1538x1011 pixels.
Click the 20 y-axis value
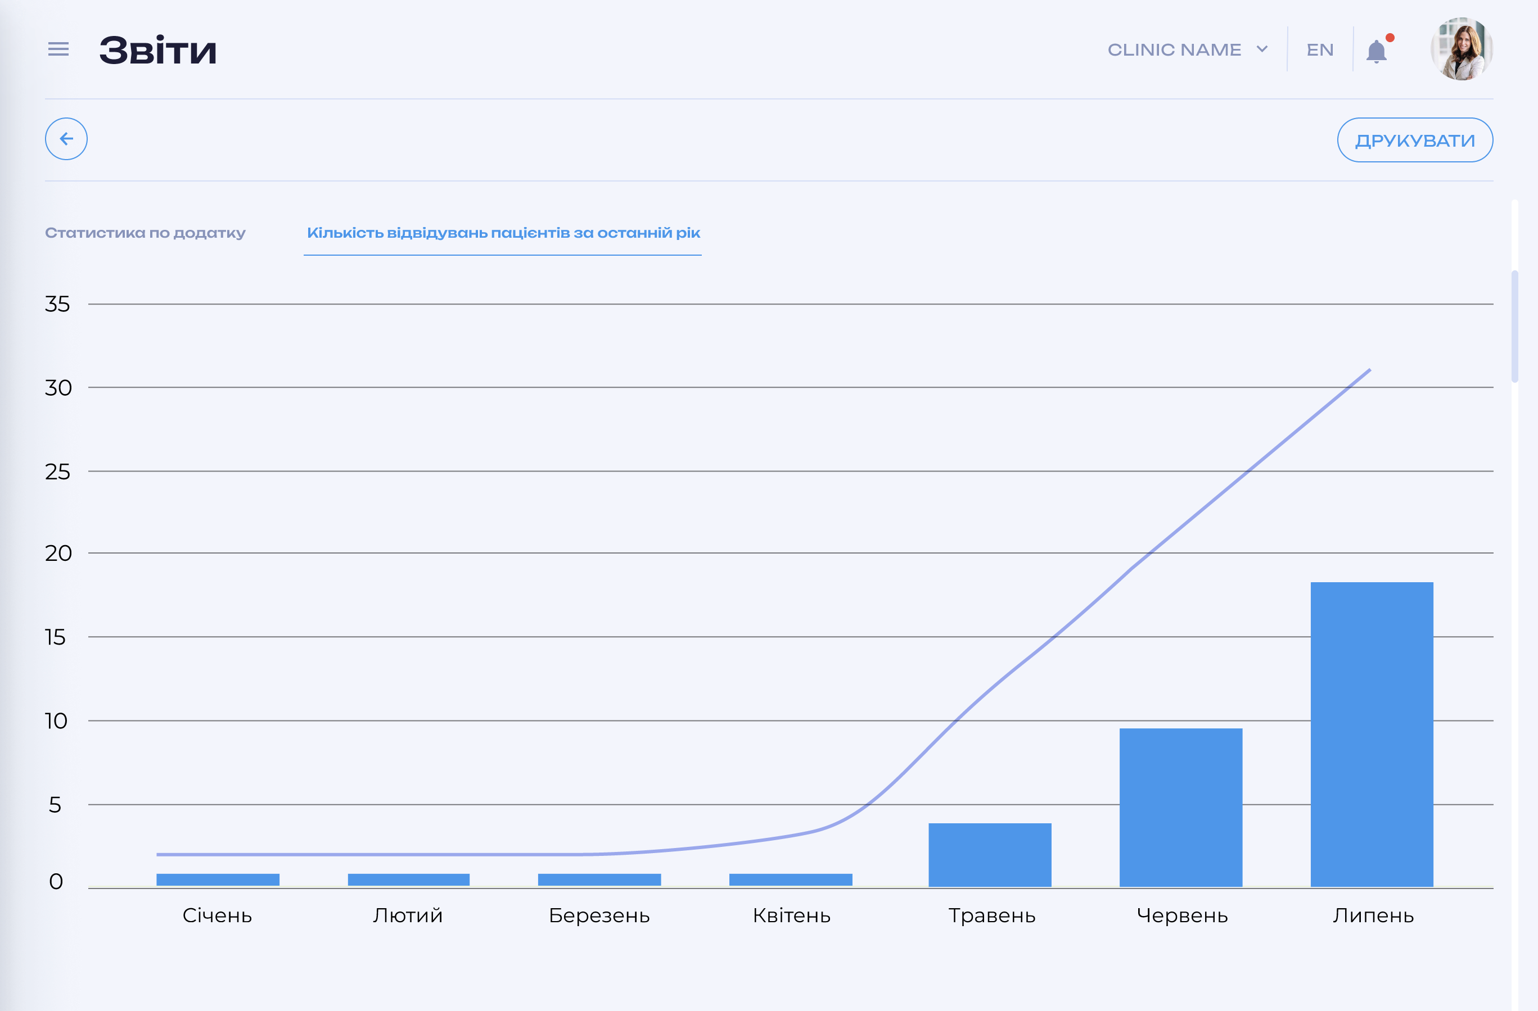(x=57, y=553)
